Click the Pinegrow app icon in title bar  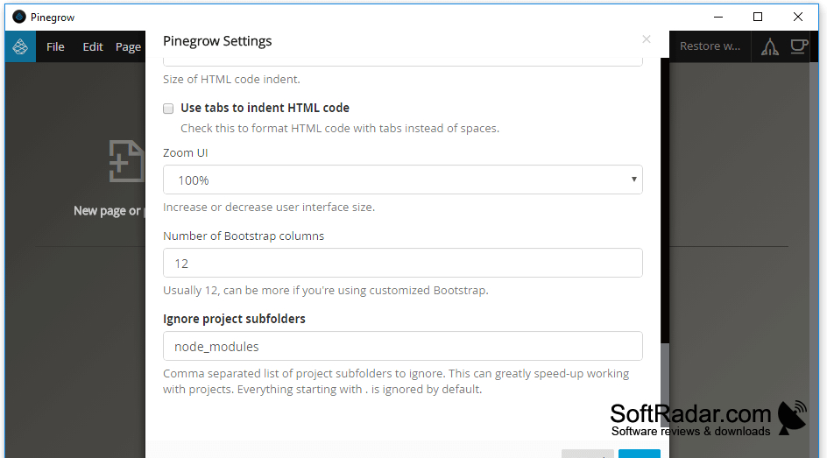(19, 17)
